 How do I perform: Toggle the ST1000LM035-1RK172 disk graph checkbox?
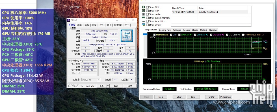[x=243, y=35]
